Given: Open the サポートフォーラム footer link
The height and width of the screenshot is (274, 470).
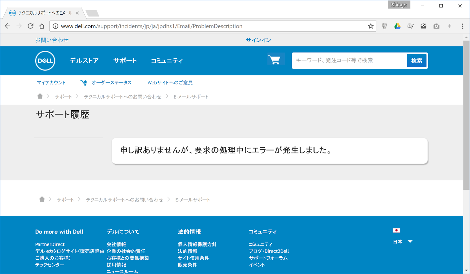Looking at the screenshot, I should pyautogui.click(x=268, y=258).
